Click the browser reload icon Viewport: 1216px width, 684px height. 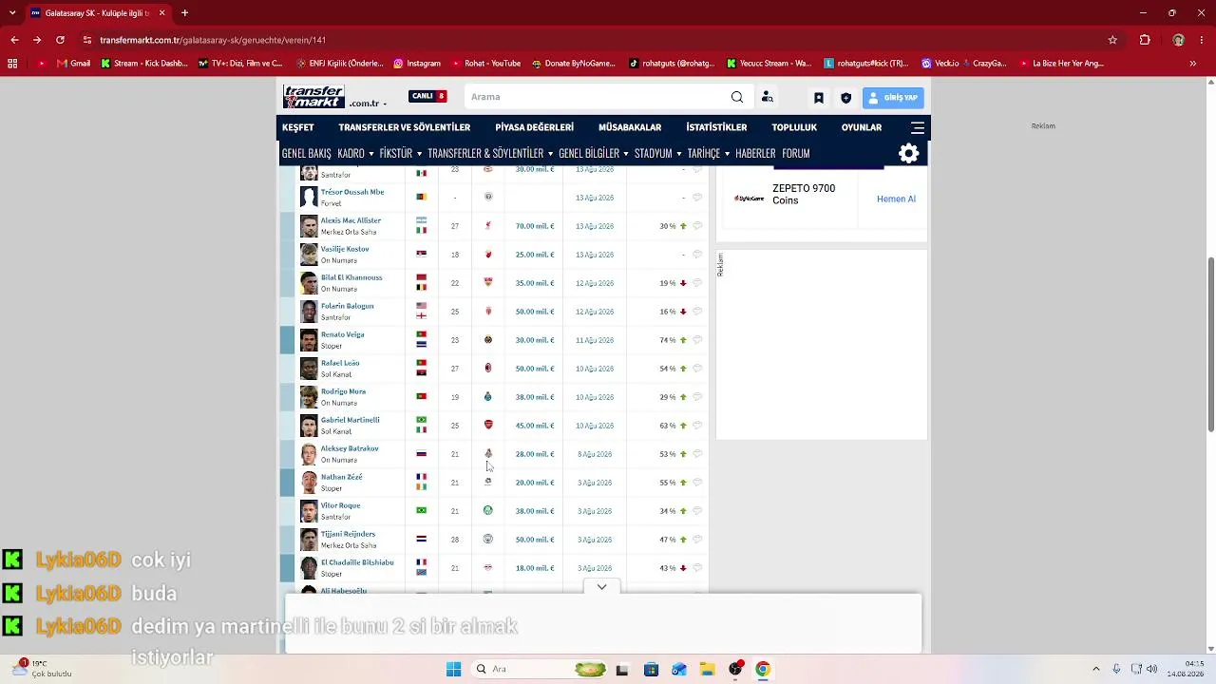coord(60,40)
